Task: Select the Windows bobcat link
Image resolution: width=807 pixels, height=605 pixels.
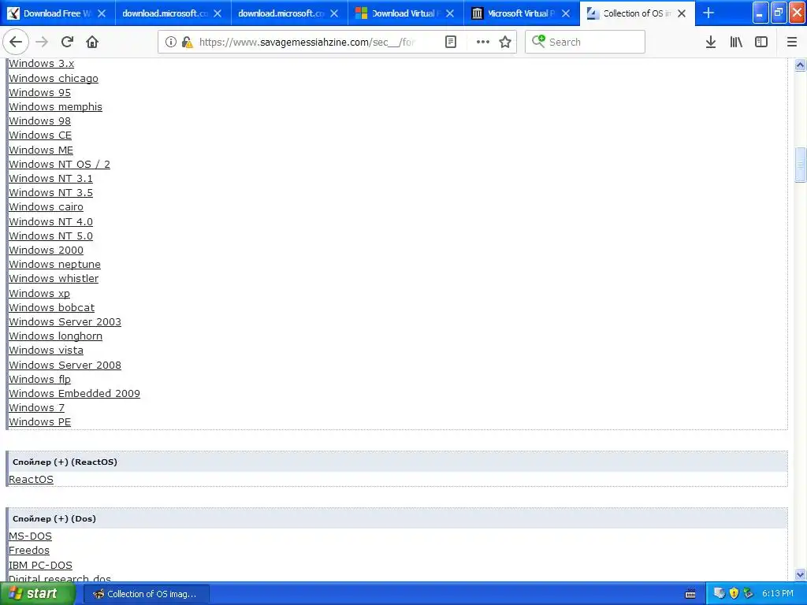Action: (51, 307)
